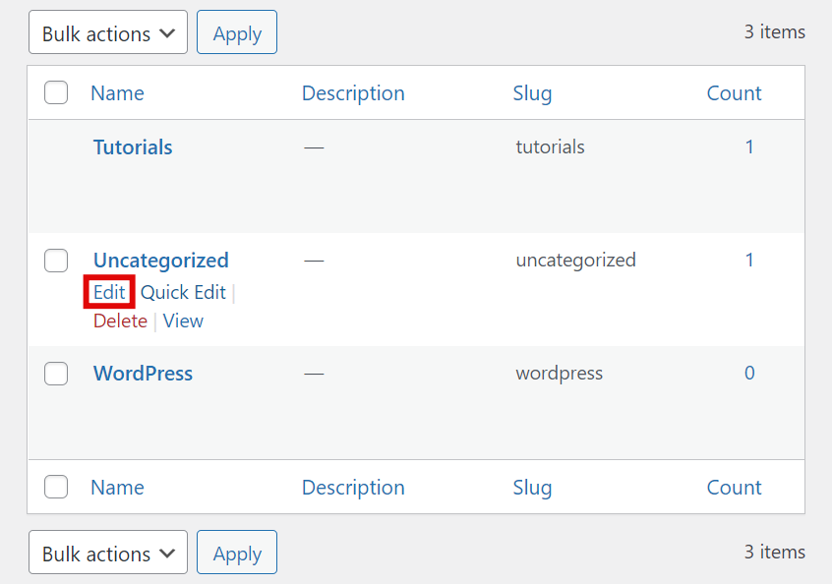
Task: Open the Bulk actions dropdown at the top
Action: (107, 31)
